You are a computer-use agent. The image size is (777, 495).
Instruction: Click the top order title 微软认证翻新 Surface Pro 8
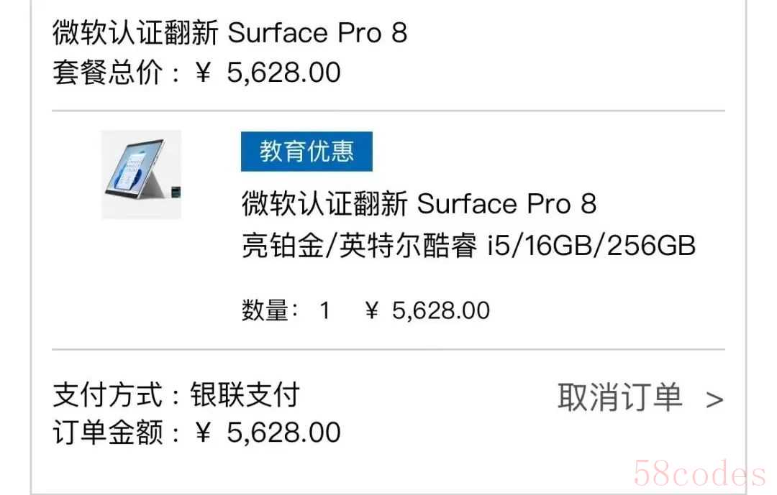coord(230,33)
